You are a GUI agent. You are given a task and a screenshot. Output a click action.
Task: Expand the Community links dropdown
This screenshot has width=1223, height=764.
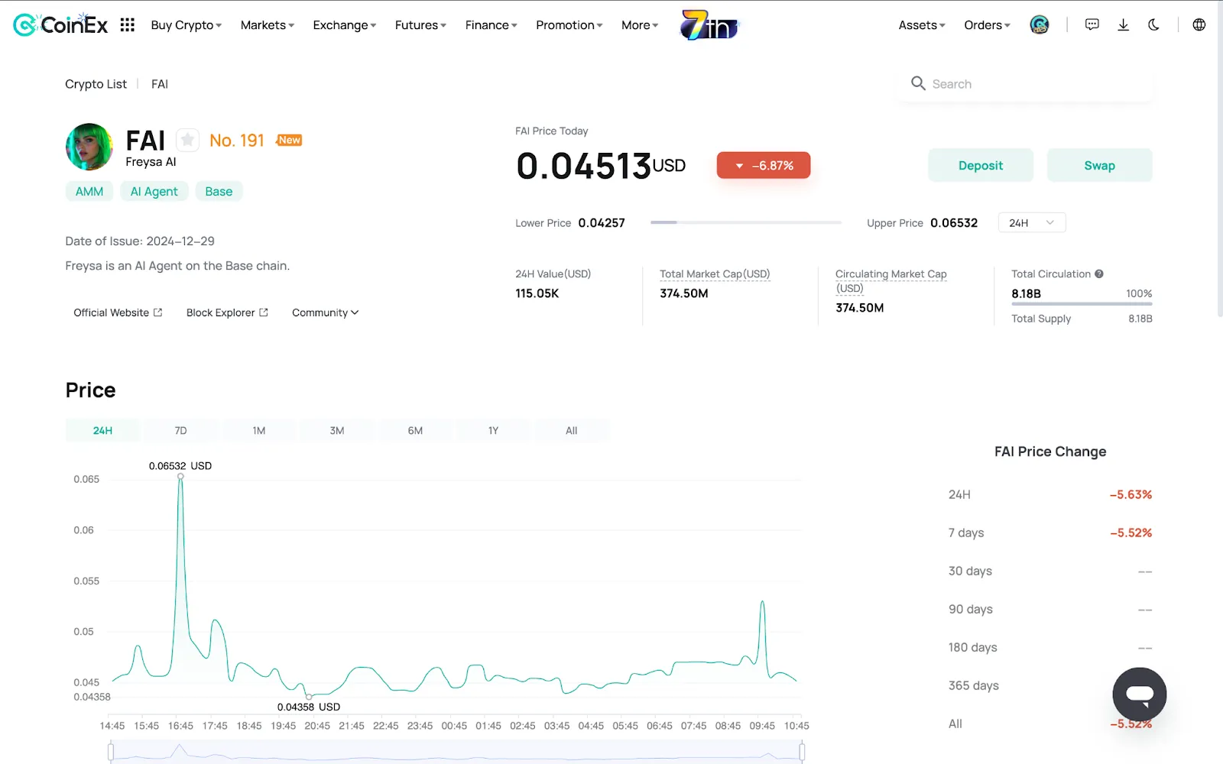(x=325, y=312)
